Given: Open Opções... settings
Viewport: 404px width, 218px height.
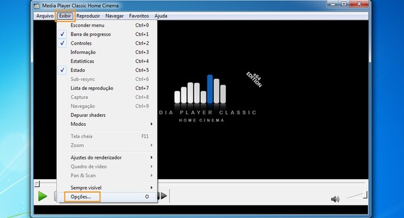Looking at the screenshot, I should (x=107, y=197).
